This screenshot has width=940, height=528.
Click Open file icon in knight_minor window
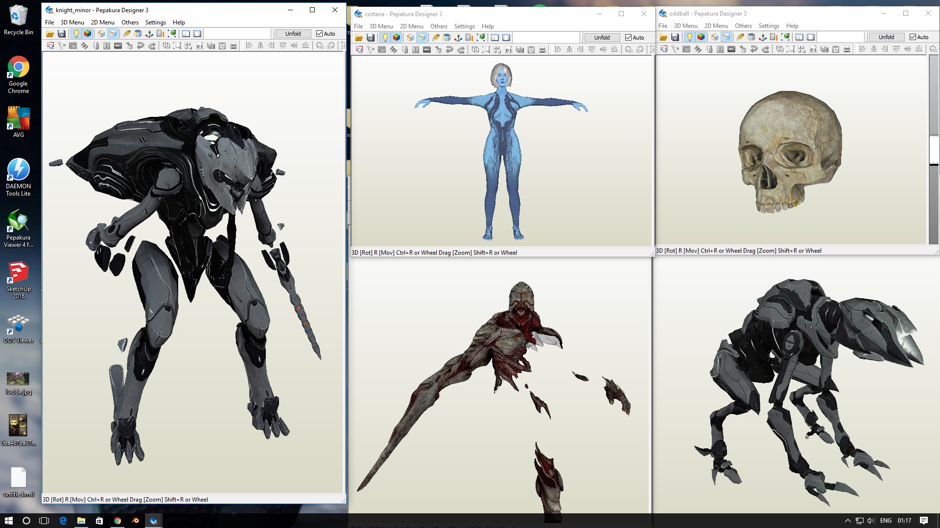[50, 34]
